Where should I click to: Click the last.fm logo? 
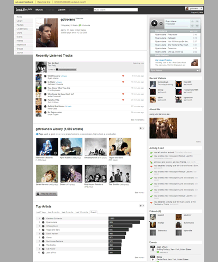coord(23,10)
